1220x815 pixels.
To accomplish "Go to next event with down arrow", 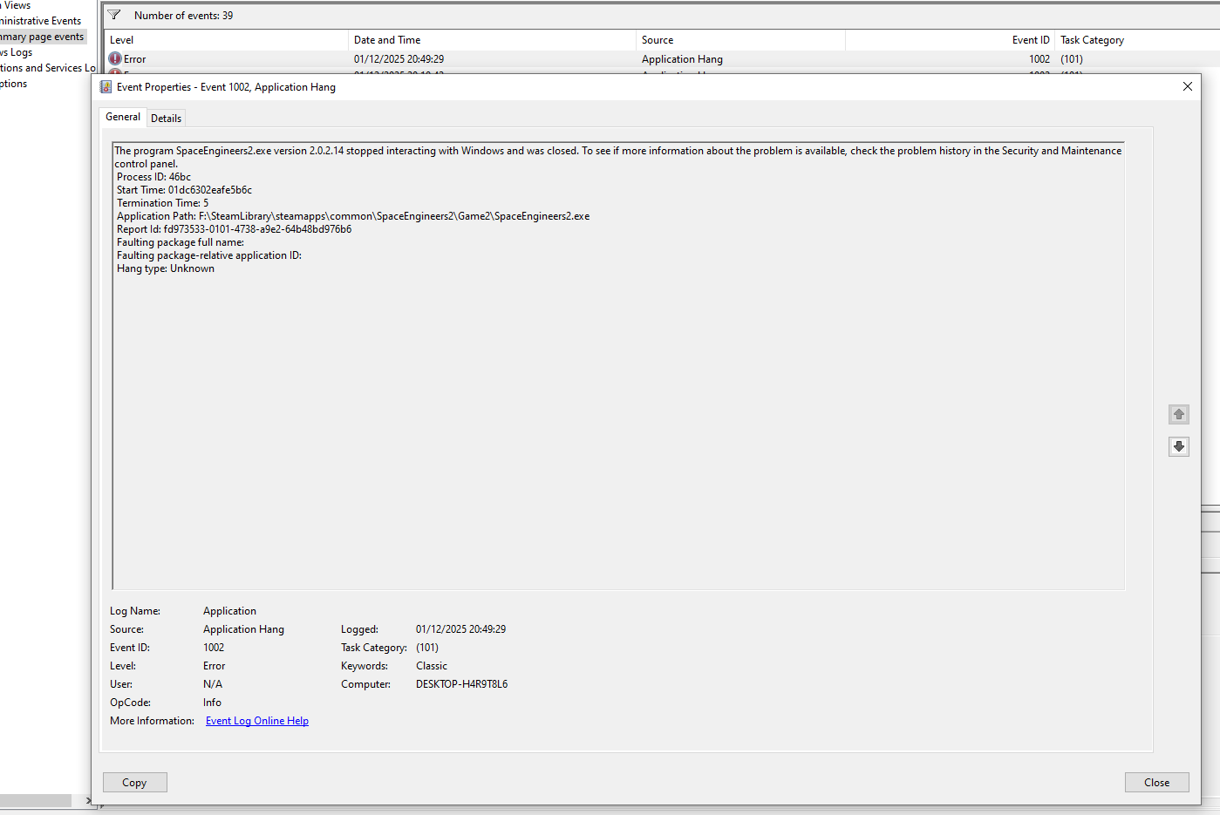I will point(1178,446).
